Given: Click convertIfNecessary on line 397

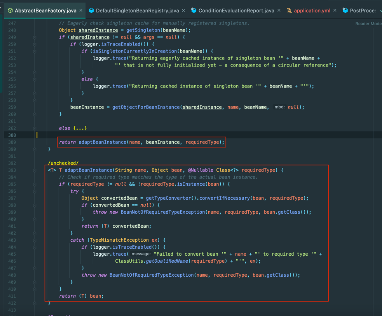Looking at the screenshot, I should (224, 198).
